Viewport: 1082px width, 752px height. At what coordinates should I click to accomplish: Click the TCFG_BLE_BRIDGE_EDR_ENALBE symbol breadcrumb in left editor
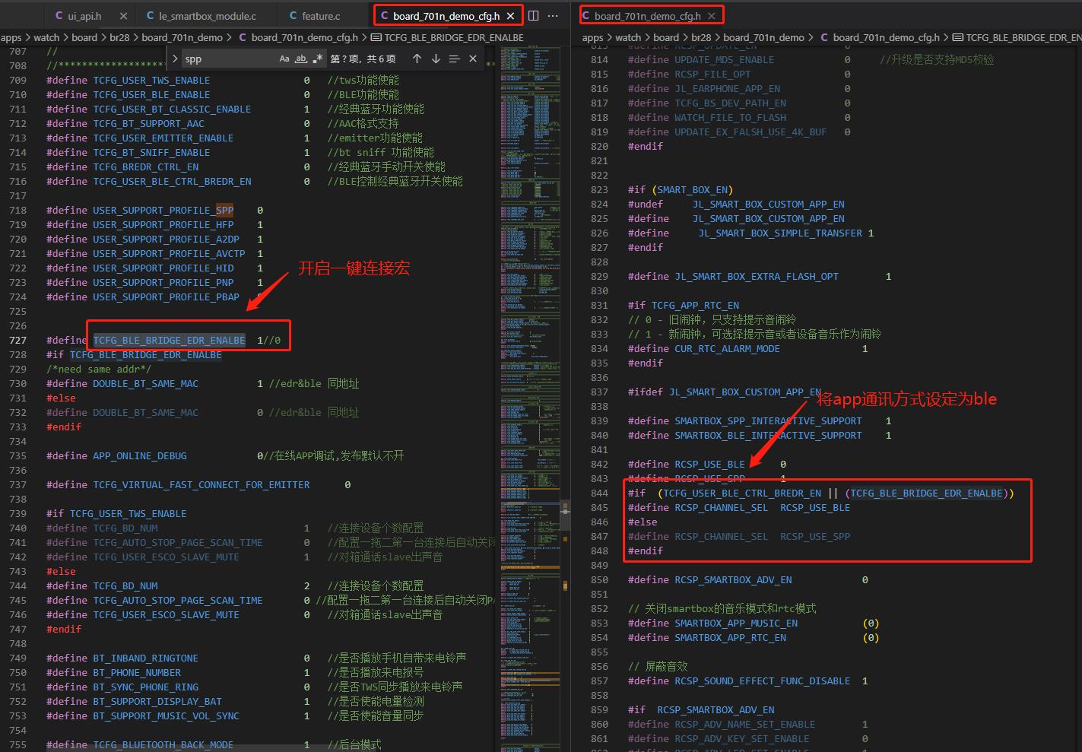tap(454, 37)
